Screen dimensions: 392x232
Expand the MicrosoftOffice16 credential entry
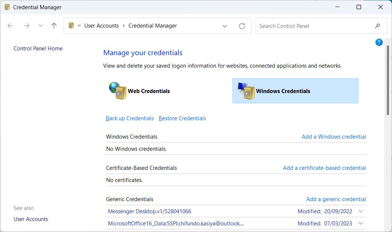coord(361,223)
